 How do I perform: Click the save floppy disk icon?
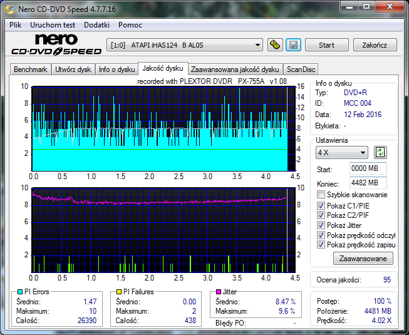coord(294,45)
